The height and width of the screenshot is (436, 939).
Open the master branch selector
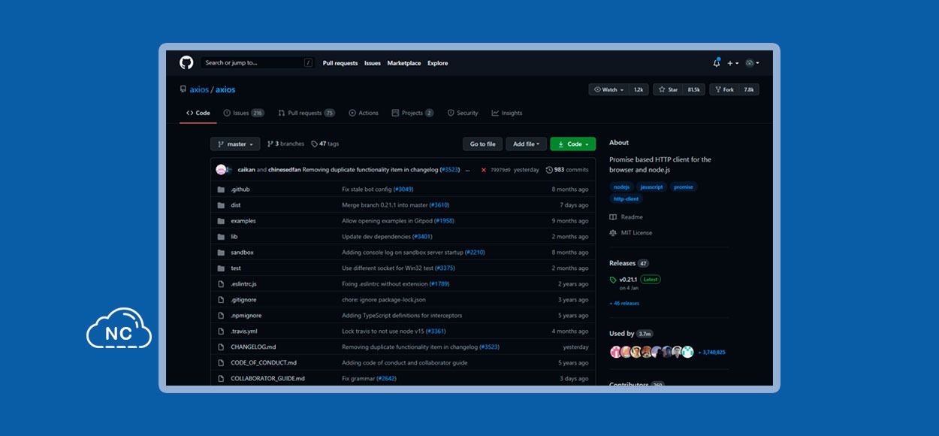236,144
